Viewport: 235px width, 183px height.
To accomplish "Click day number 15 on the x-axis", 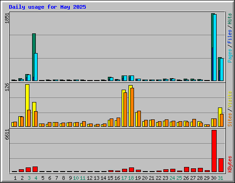I will click(110, 178).
